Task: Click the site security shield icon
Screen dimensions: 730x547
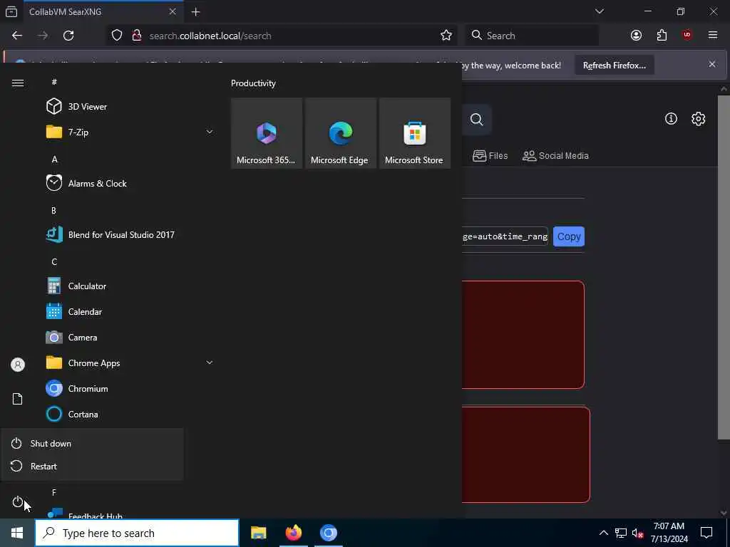Action: [x=117, y=36]
